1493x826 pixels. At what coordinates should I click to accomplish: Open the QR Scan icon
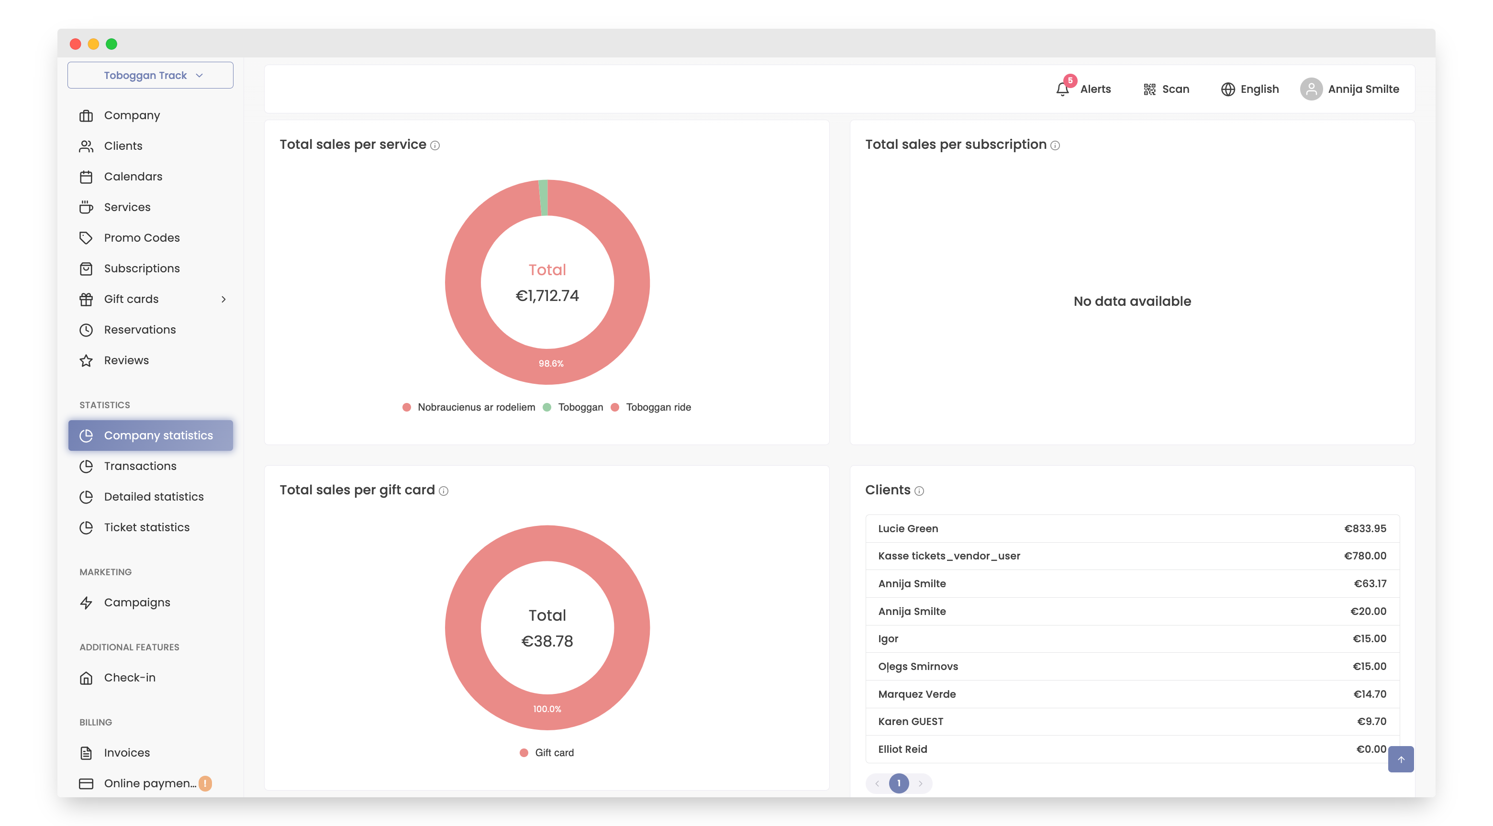coord(1149,89)
